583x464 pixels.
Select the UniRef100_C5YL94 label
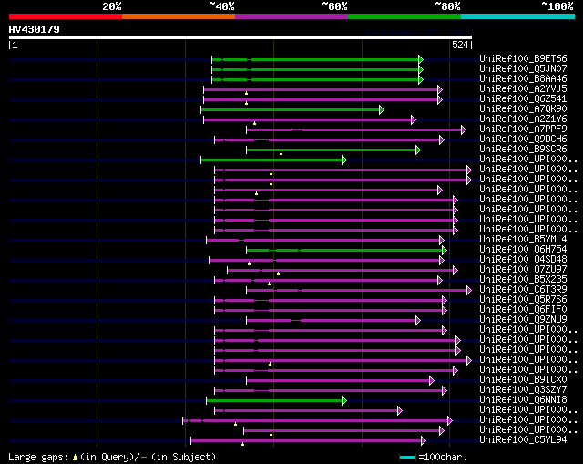coord(523,439)
